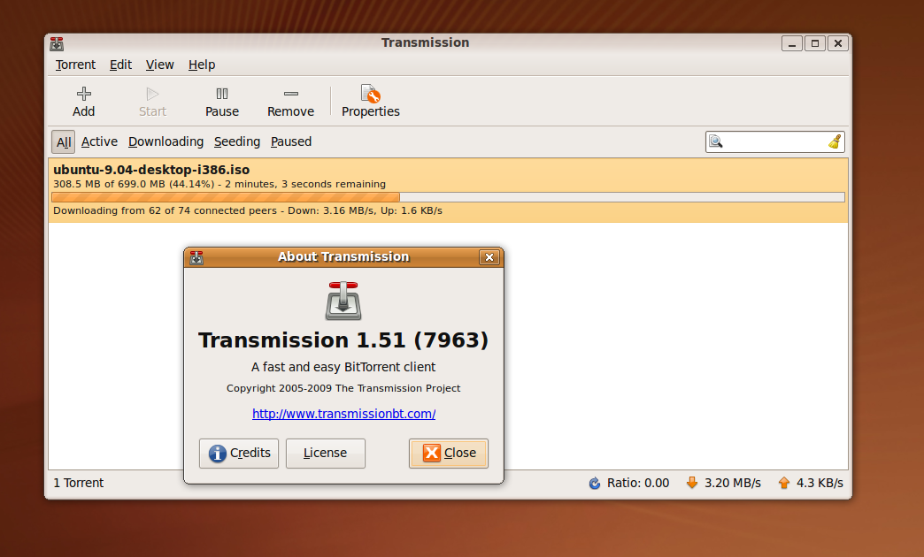Maximize the Transmission main window

tap(815, 43)
